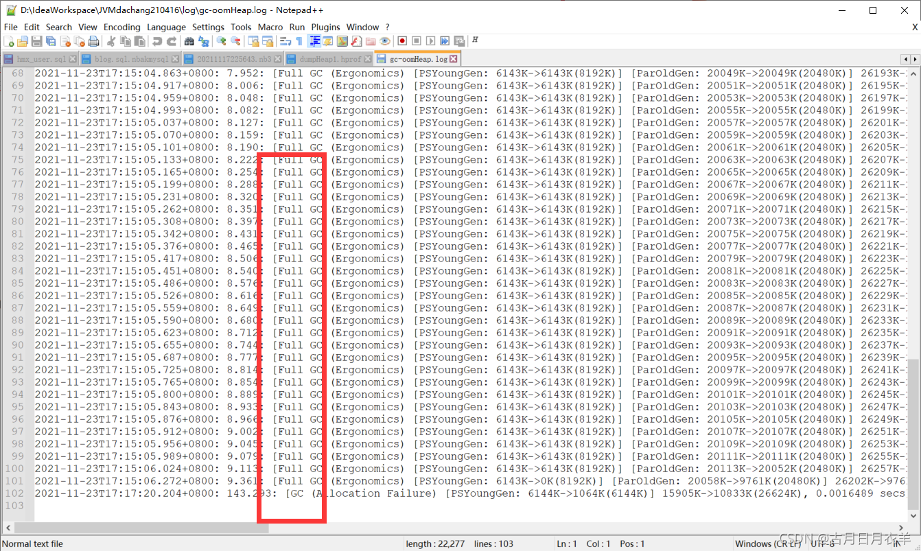
Task: Click 'Normal text file' status text
Action: (x=33, y=543)
